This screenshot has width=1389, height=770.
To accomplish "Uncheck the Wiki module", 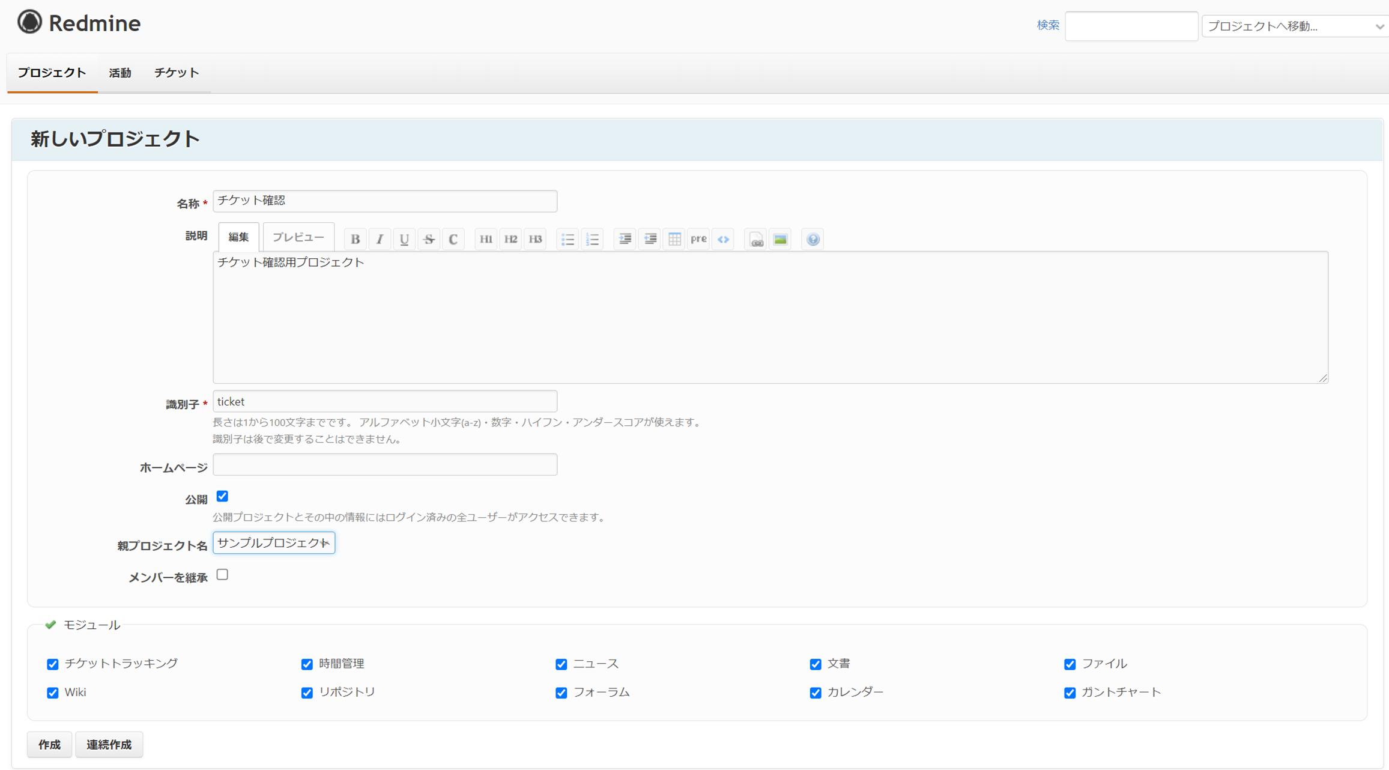I will 53,693.
